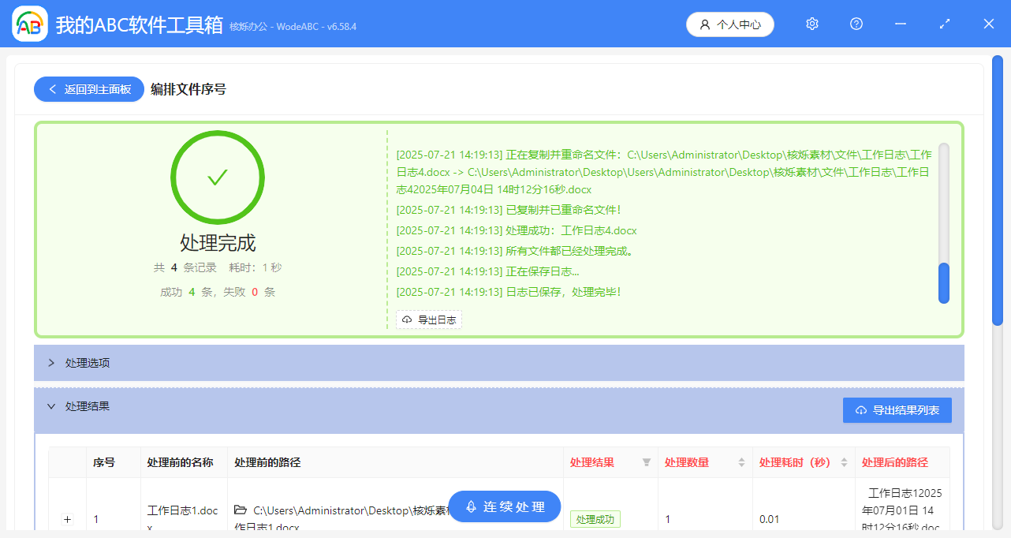This screenshot has width=1011, height=538.
Task: Click the help question mark icon
Action: pyautogui.click(x=856, y=24)
